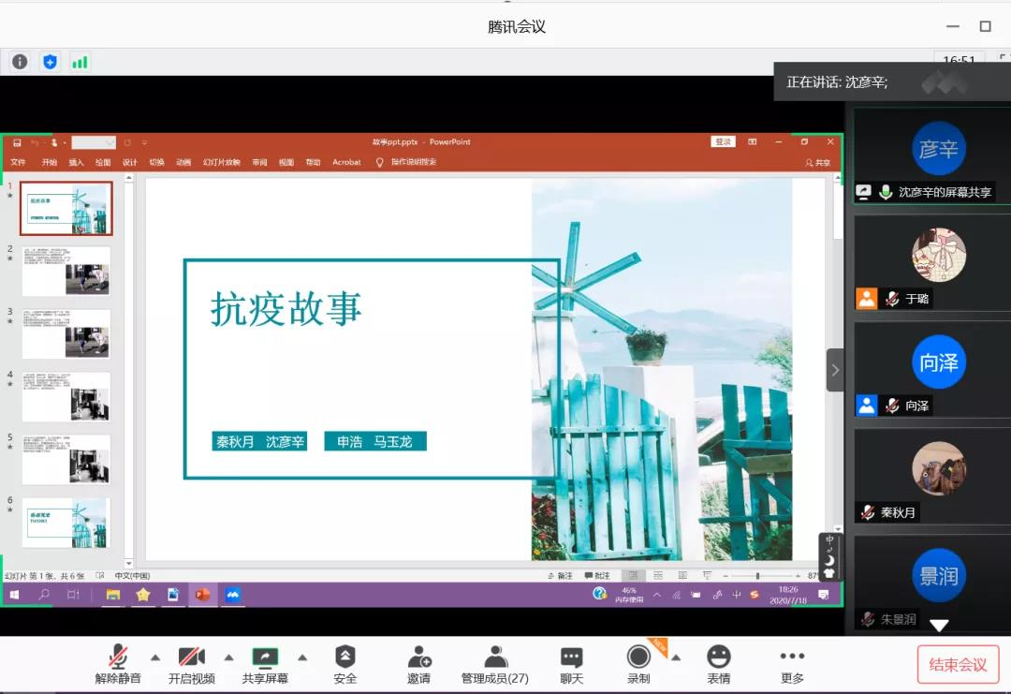Expand the arrow next to 共享屏幕
The image size is (1011, 694).
(x=302, y=657)
